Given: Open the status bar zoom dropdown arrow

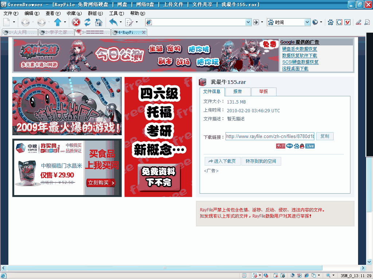Looking at the screenshot, I should (x=334, y=275).
